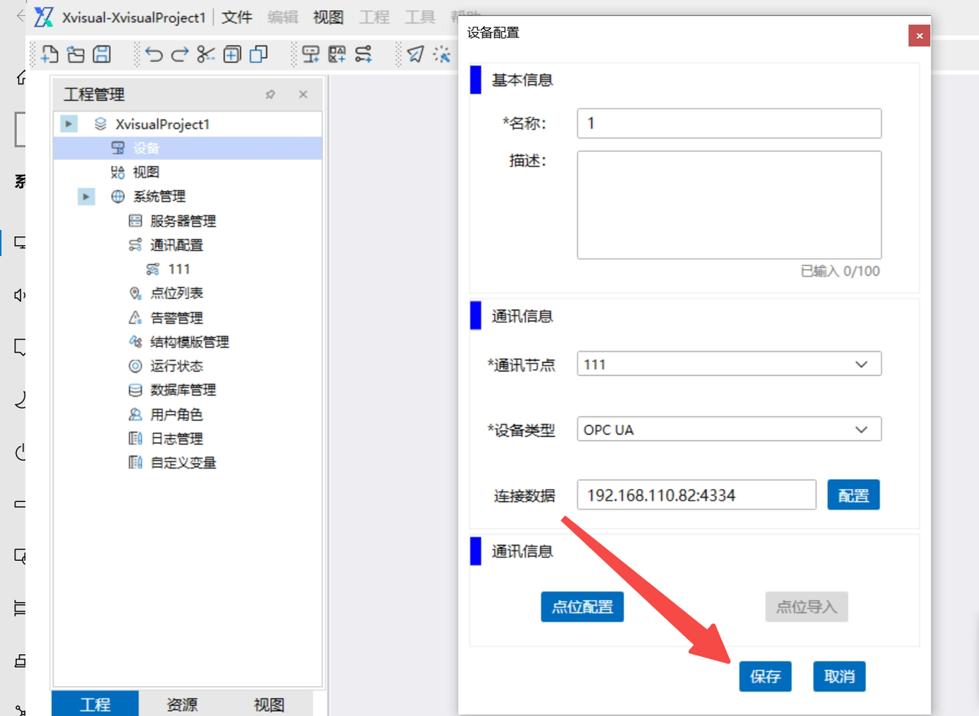Click the magic wand toolbar icon
Image resolution: width=979 pixels, height=716 pixels.
coord(442,54)
